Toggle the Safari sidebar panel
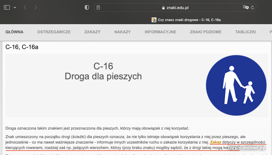 point(7,7)
